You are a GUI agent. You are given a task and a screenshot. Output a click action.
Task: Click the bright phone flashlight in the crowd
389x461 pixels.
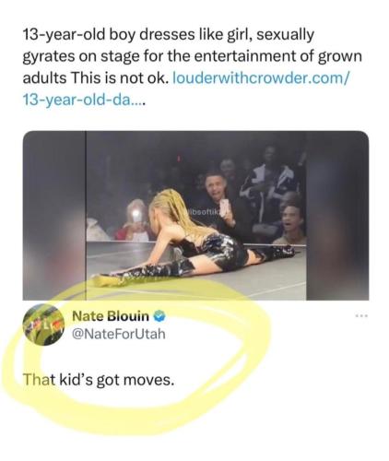coord(136,216)
